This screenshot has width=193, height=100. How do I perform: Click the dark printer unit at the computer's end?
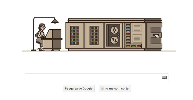coord(153,35)
